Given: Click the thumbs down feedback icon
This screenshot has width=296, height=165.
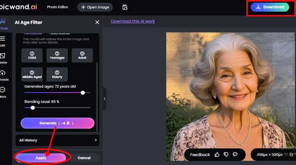Looking at the screenshot, I should point(226,155).
